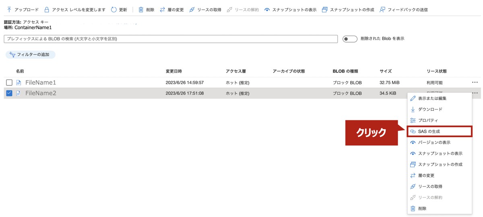Click プロパティ in the context menu
Screen dimensions: 483x217
click(x=428, y=120)
